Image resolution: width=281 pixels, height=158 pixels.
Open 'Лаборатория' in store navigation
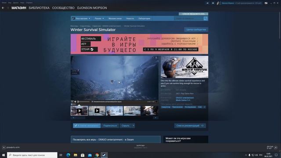click(x=144, y=18)
